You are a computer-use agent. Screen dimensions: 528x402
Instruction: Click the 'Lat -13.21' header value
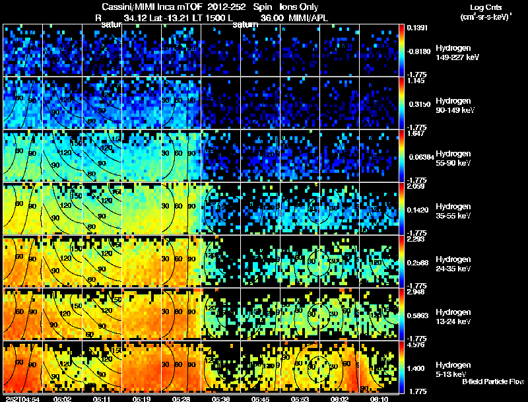pyautogui.click(x=169, y=18)
